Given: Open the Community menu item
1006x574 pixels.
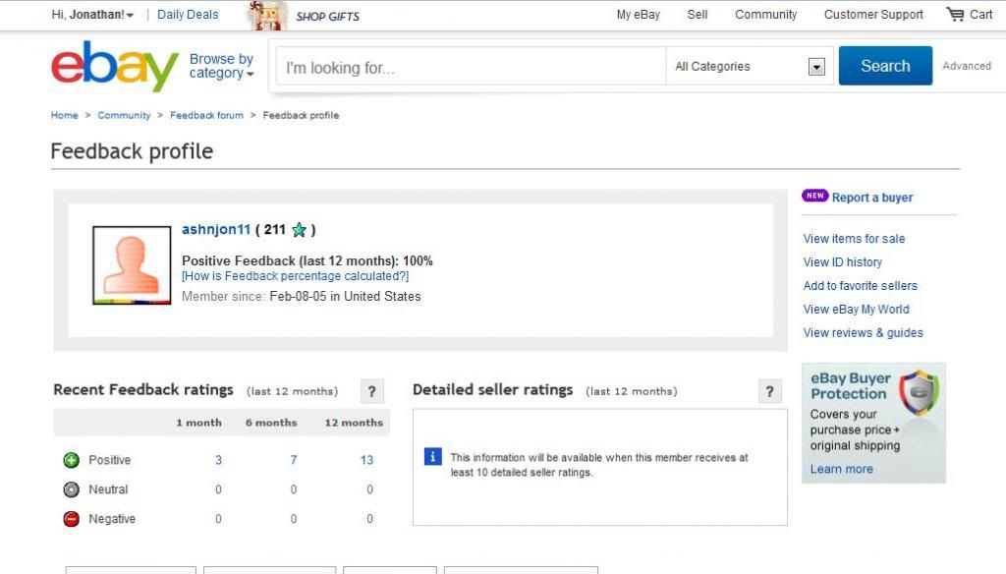Looking at the screenshot, I should point(766,14).
